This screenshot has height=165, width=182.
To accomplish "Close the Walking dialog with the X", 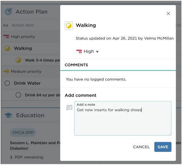I will pyautogui.click(x=168, y=14).
